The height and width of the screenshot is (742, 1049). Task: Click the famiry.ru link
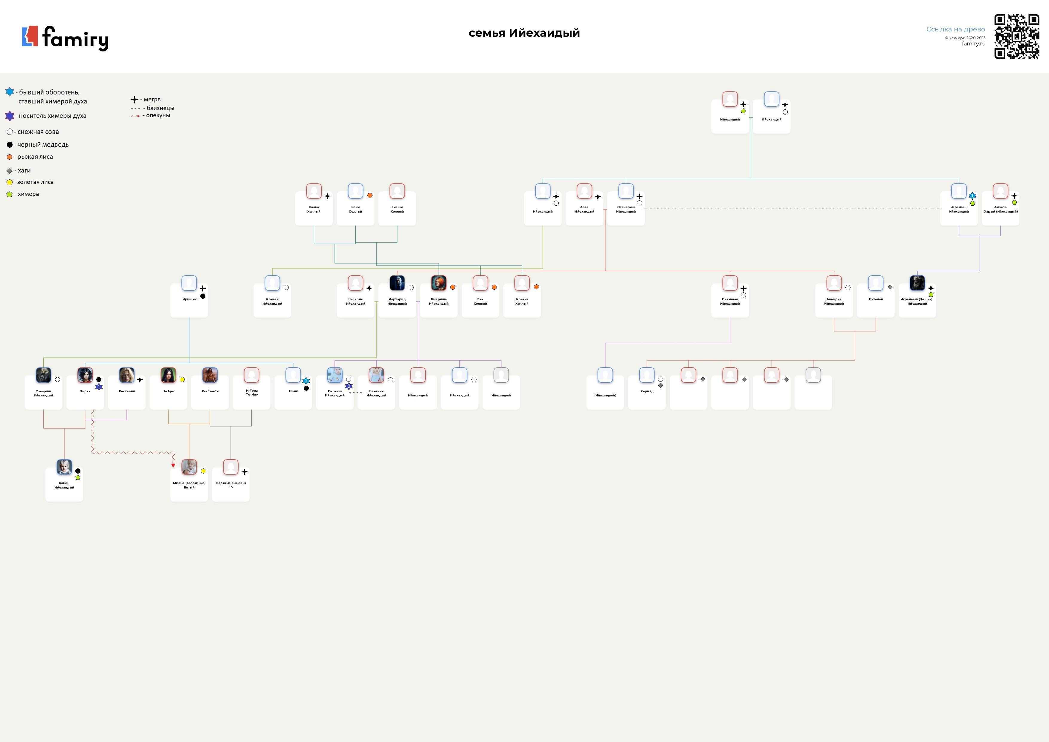tap(973, 44)
